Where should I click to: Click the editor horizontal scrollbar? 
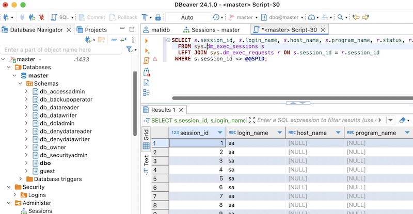[x=292, y=98]
